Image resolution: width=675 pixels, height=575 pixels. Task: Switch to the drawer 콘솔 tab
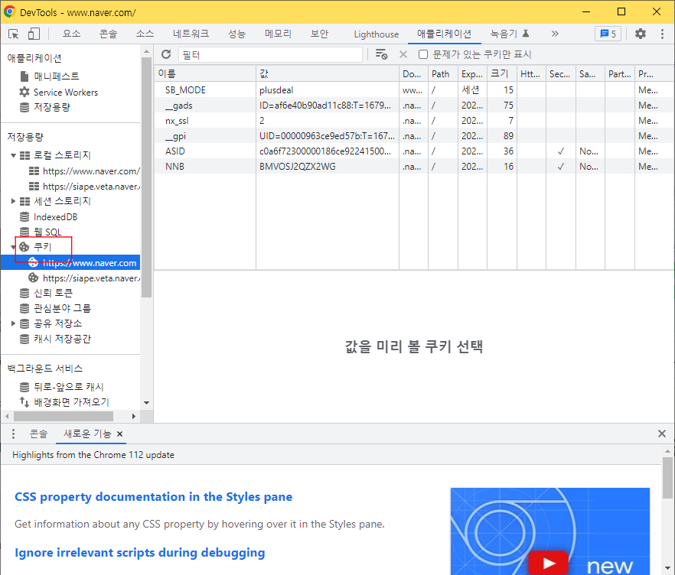point(38,434)
